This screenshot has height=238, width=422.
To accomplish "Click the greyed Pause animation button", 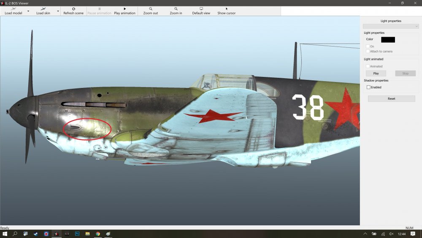I will point(99,11).
